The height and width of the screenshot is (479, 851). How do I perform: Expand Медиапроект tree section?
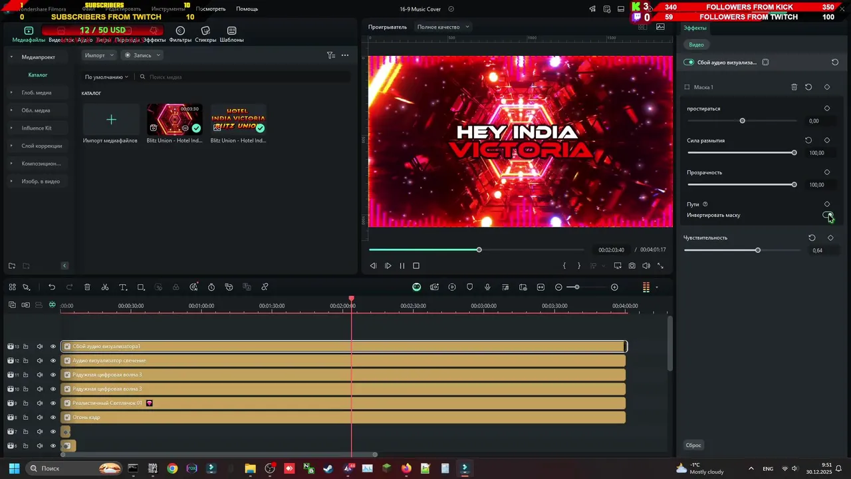coord(11,57)
